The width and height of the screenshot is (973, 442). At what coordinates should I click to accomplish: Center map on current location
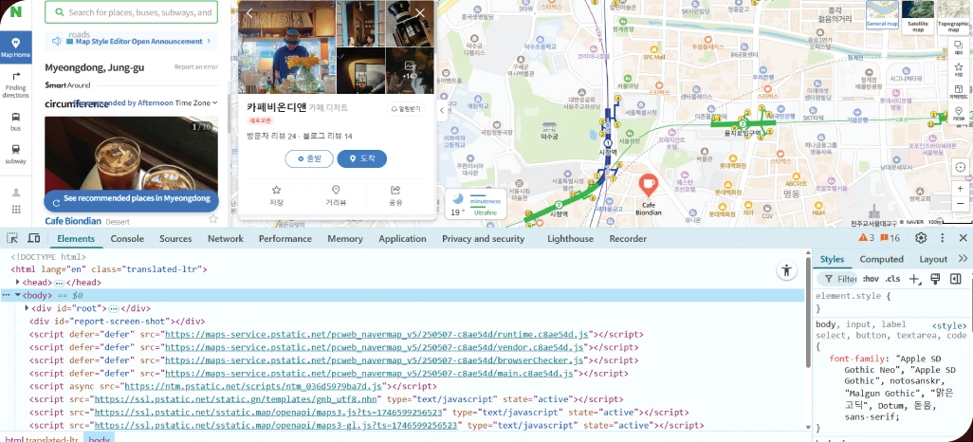click(960, 167)
